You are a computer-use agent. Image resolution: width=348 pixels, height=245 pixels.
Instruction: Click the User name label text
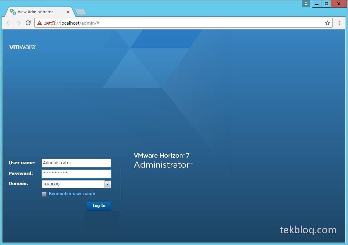pos(22,163)
